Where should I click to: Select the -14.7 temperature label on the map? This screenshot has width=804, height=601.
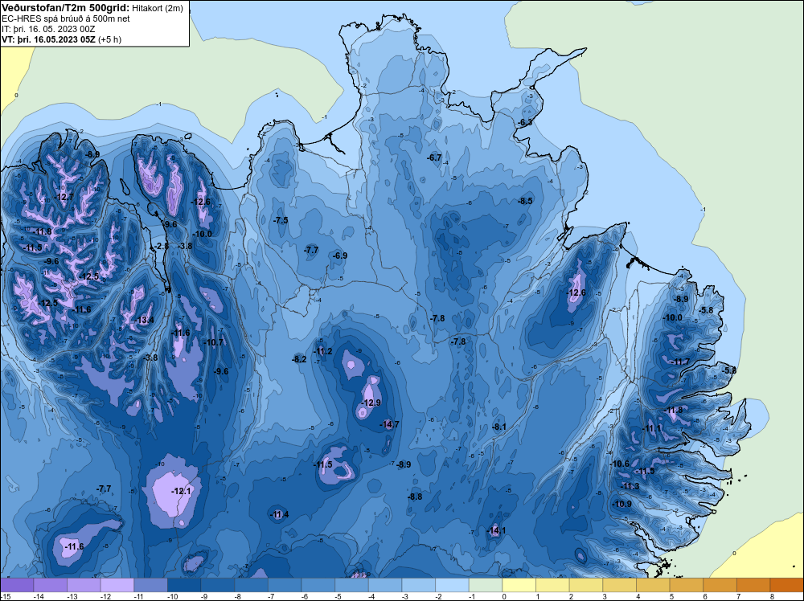click(389, 424)
